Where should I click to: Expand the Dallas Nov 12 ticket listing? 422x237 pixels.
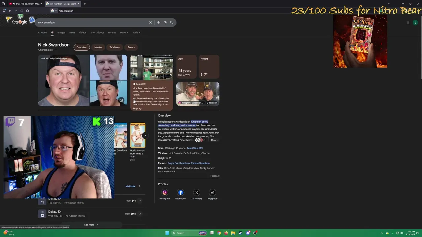[x=139, y=214]
